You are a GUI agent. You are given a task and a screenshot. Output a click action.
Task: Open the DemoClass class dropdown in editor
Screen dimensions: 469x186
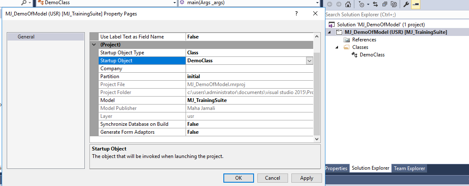pos(175,3)
